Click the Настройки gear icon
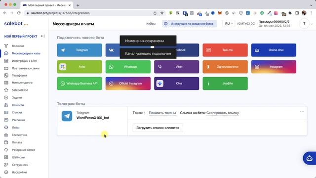 tap(6, 172)
